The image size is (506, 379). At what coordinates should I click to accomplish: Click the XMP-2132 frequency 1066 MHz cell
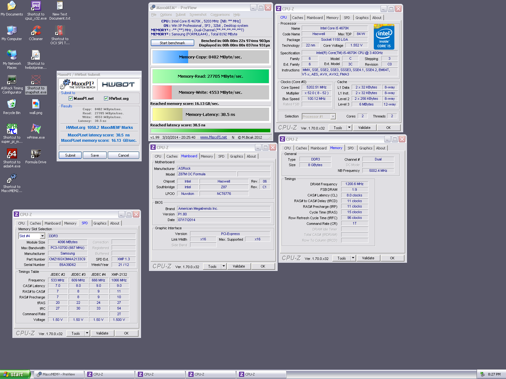coord(119,280)
